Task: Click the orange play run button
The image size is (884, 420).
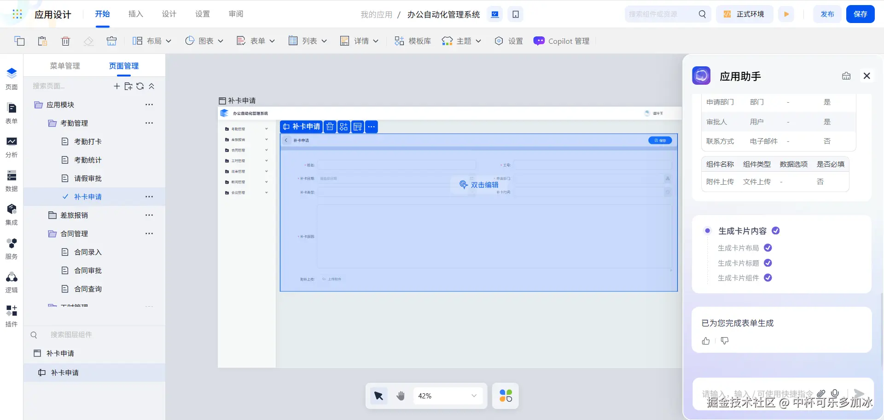Action: pos(787,14)
